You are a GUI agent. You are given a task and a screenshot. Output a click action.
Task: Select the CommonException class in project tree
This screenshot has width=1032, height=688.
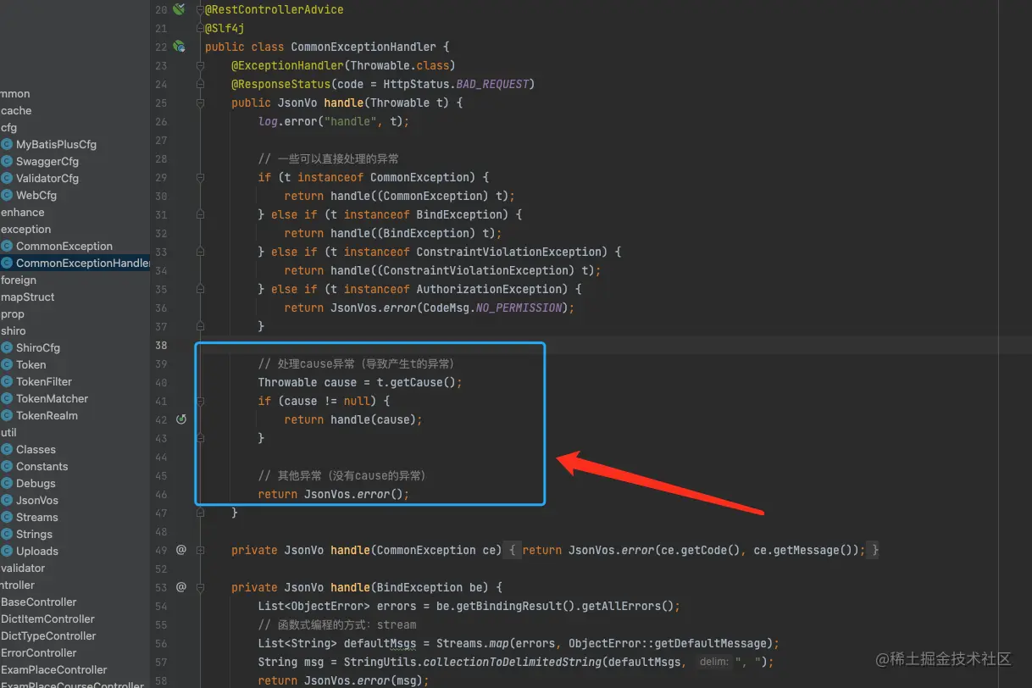click(x=64, y=246)
